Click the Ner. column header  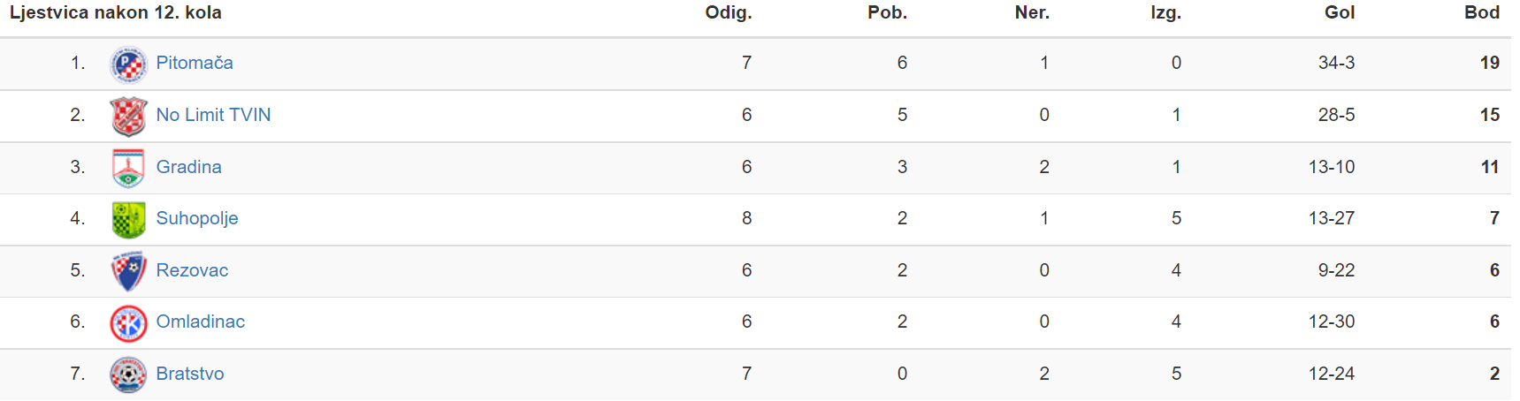coord(1032,12)
